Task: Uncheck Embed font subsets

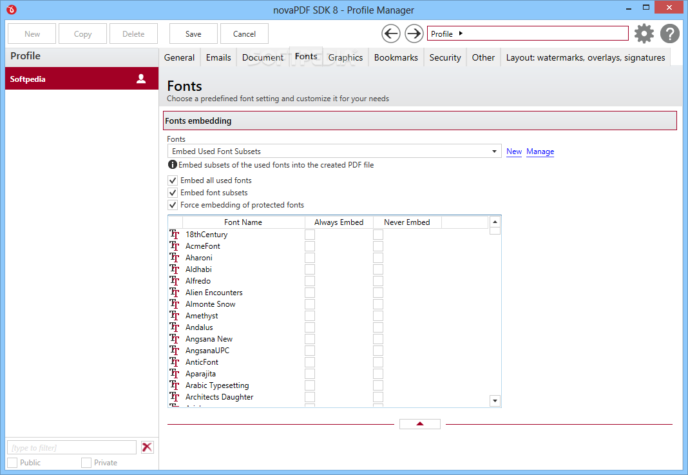Action: (173, 193)
